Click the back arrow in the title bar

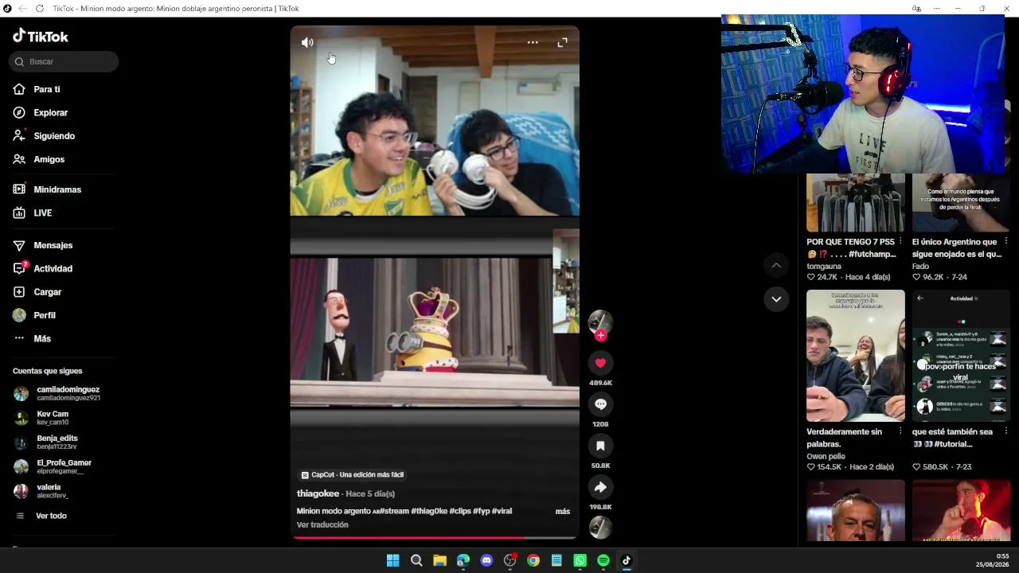[22, 9]
